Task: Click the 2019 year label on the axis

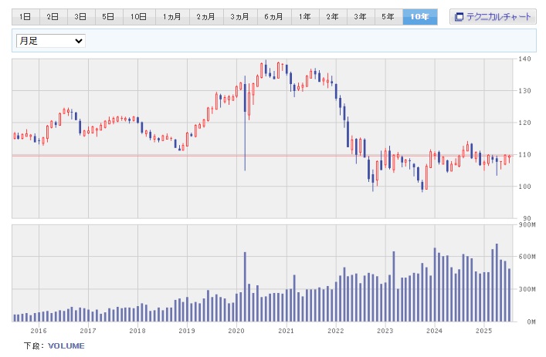Action: pos(187,331)
